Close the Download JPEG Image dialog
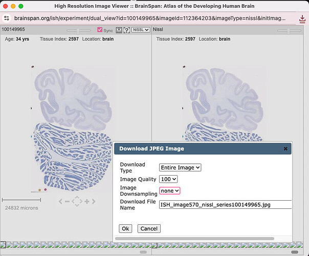Screen dimensions: 309x256 click(x=285, y=148)
